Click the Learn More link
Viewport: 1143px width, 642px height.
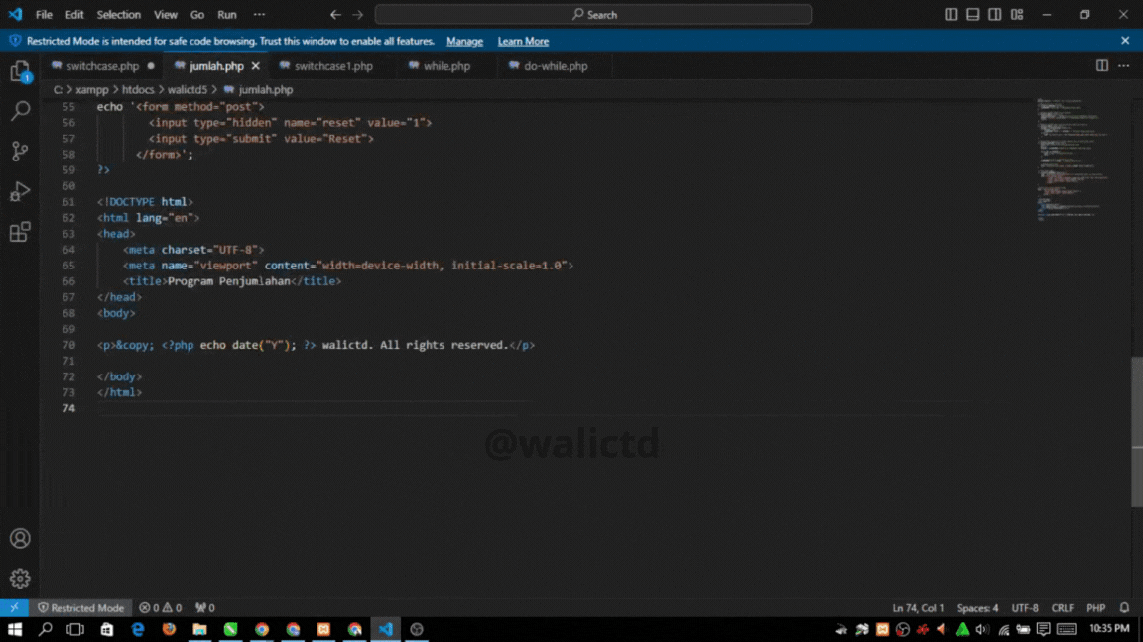[x=523, y=41]
